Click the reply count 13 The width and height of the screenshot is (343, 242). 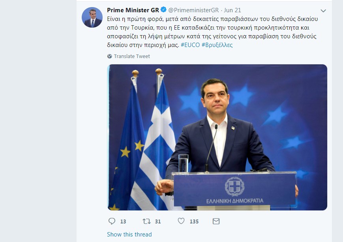(x=123, y=221)
